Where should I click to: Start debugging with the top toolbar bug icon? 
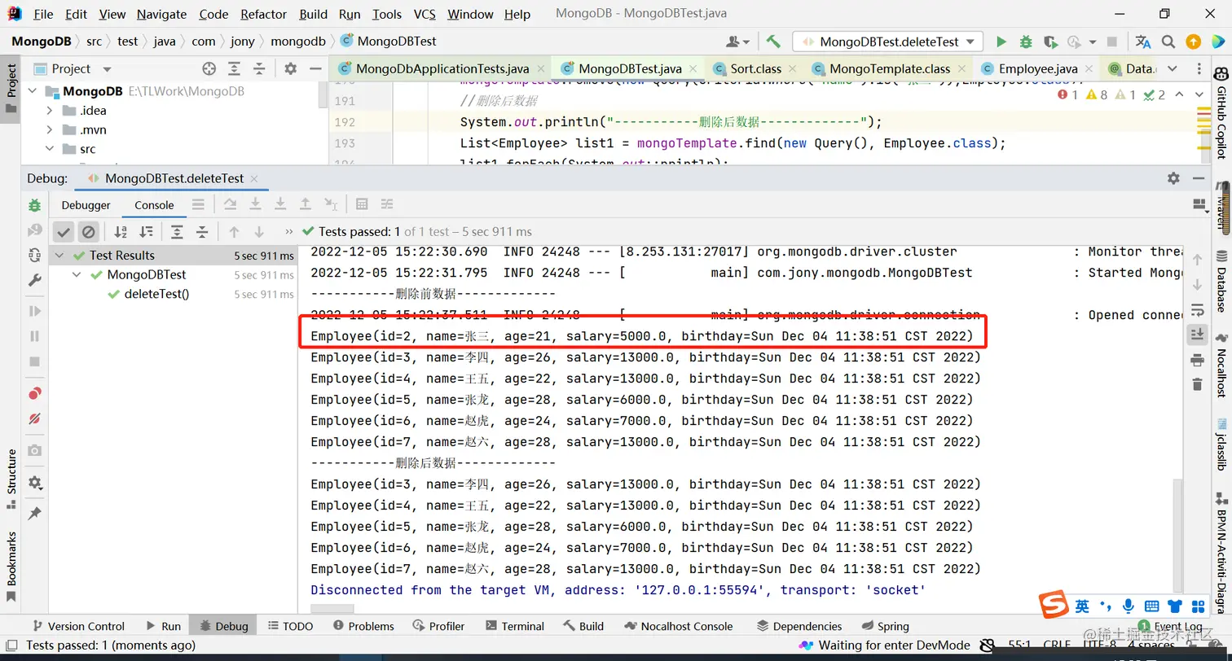1026,42
